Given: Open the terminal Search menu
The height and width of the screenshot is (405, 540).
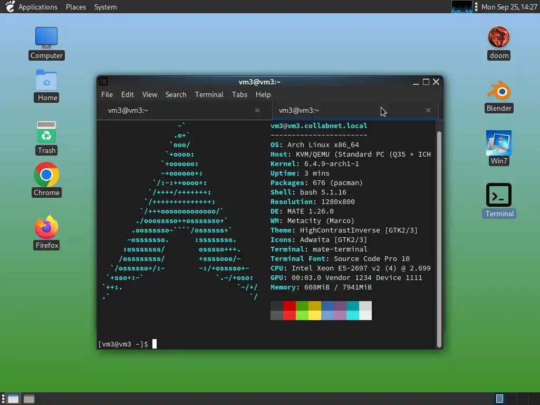Looking at the screenshot, I should click(x=176, y=94).
